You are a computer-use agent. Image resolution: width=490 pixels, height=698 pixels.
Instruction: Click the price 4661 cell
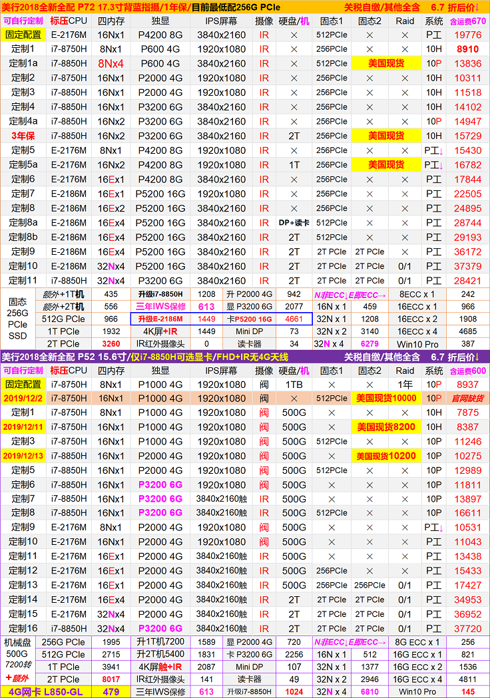pyautogui.click(x=294, y=319)
